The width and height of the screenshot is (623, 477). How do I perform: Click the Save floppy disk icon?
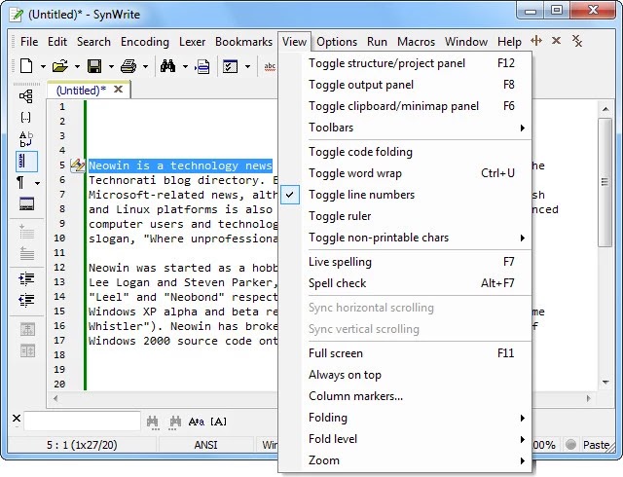coord(94,66)
